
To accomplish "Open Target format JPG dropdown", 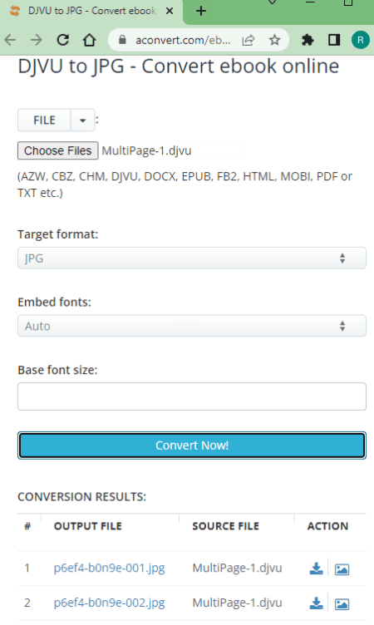I will pyautogui.click(x=192, y=258).
